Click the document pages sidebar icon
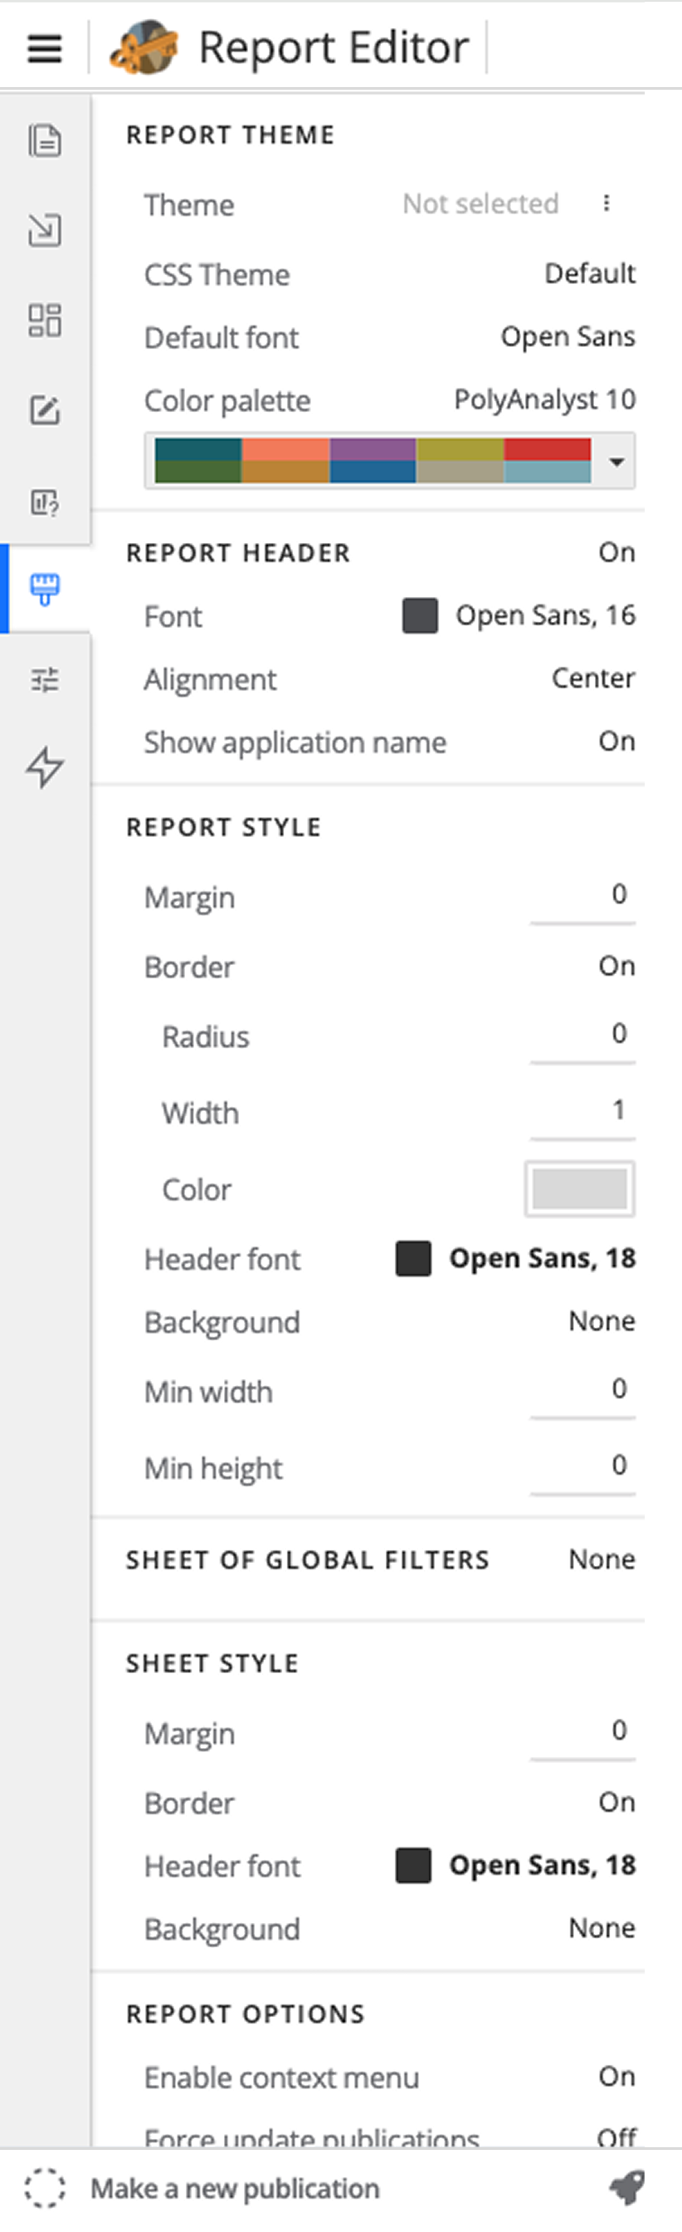This screenshot has width=682, height=2232. pyautogui.click(x=44, y=140)
